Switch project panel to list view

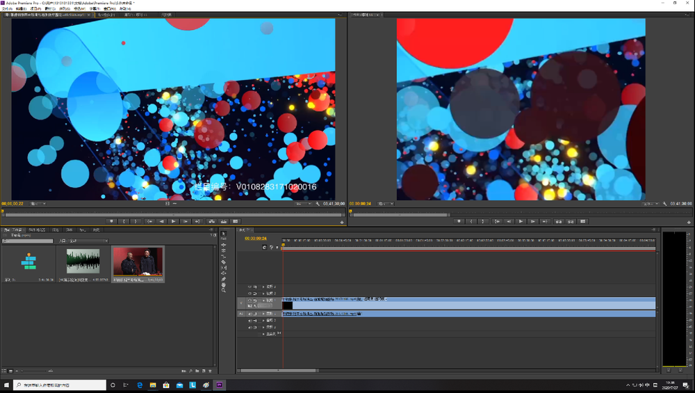coord(4,371)
